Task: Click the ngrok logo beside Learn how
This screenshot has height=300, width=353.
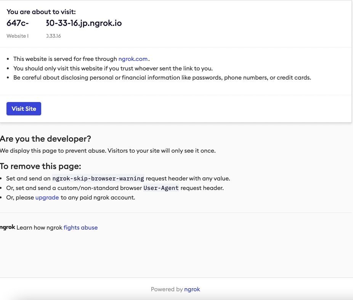Action: tap(7, 227)
